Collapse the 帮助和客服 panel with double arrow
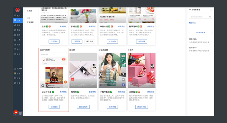Viewport: 227px width, 123px height. tap(211, 10)
